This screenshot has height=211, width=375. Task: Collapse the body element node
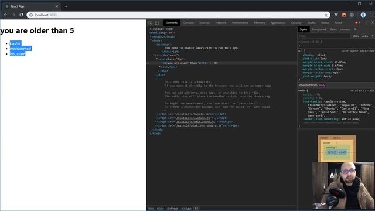(151, 40)
